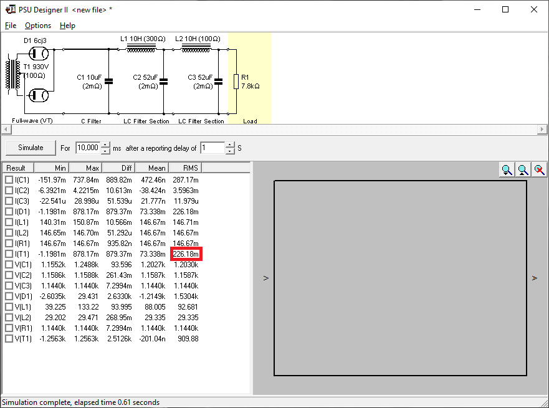Image resolution: width=549 pixels, height=408 pixels.
Task: Click the C Filter section label
Action: (91, 121)
